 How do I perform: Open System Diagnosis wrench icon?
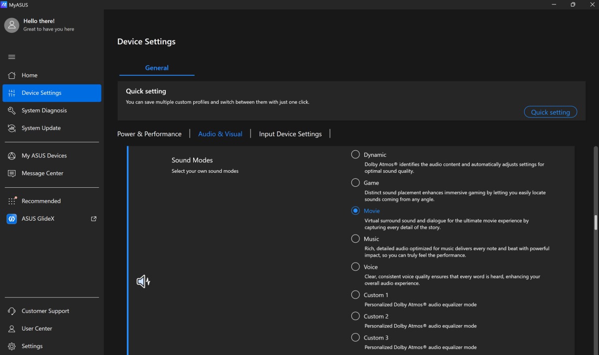point(12,110)
